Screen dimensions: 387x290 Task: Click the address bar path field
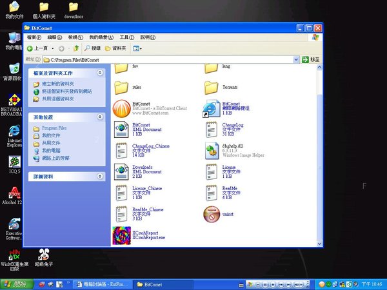[x=168, y=60]
